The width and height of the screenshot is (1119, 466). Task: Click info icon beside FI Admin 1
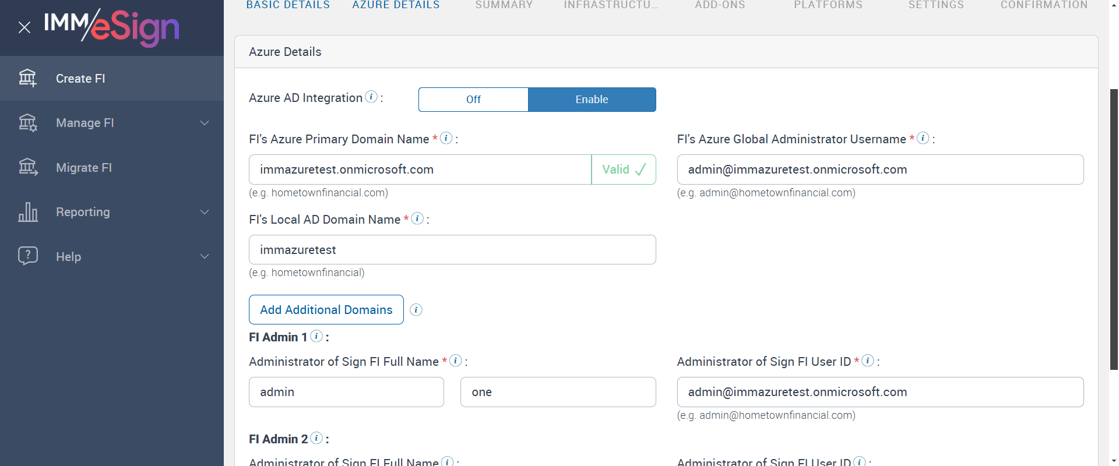316,336
